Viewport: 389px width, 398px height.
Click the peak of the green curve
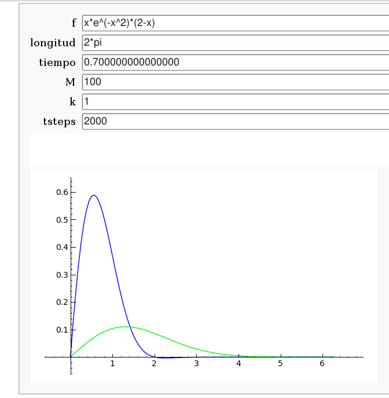124,327
